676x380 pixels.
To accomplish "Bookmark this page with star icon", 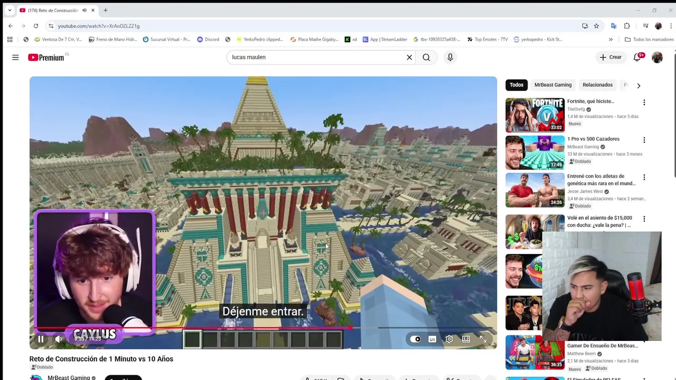I will point(596,26).
